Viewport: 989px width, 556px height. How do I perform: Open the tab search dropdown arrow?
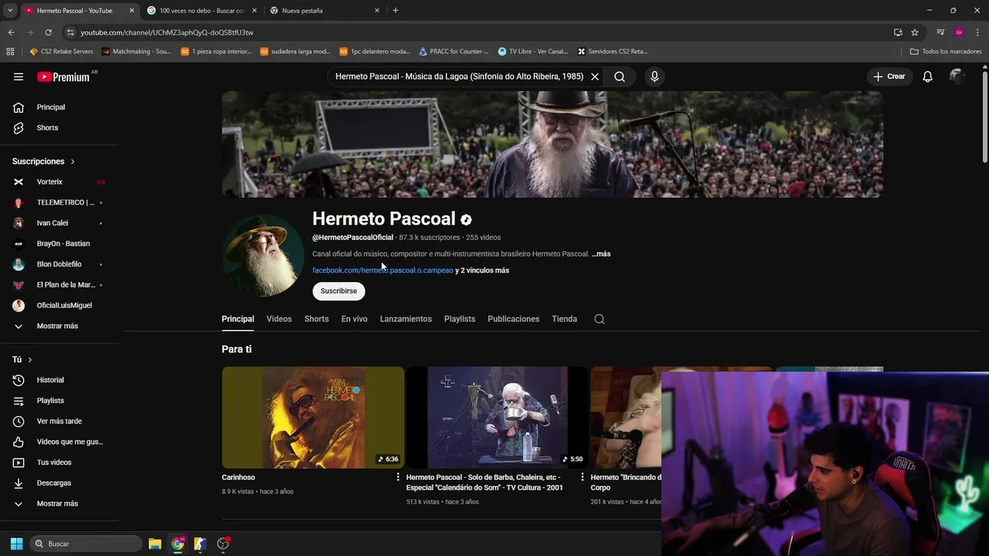[x=10, y=10]
